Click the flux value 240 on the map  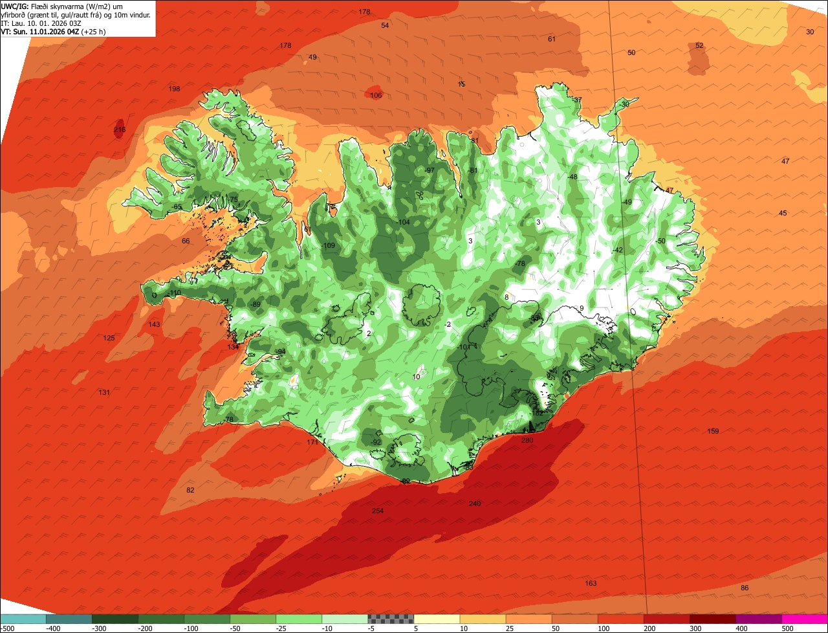[x=475, y=504]
